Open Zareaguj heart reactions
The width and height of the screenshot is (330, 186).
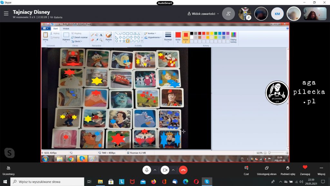pos(305,170)
